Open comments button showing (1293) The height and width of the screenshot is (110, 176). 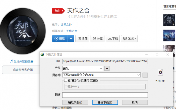pyautogui.click(x=129, y=38)
